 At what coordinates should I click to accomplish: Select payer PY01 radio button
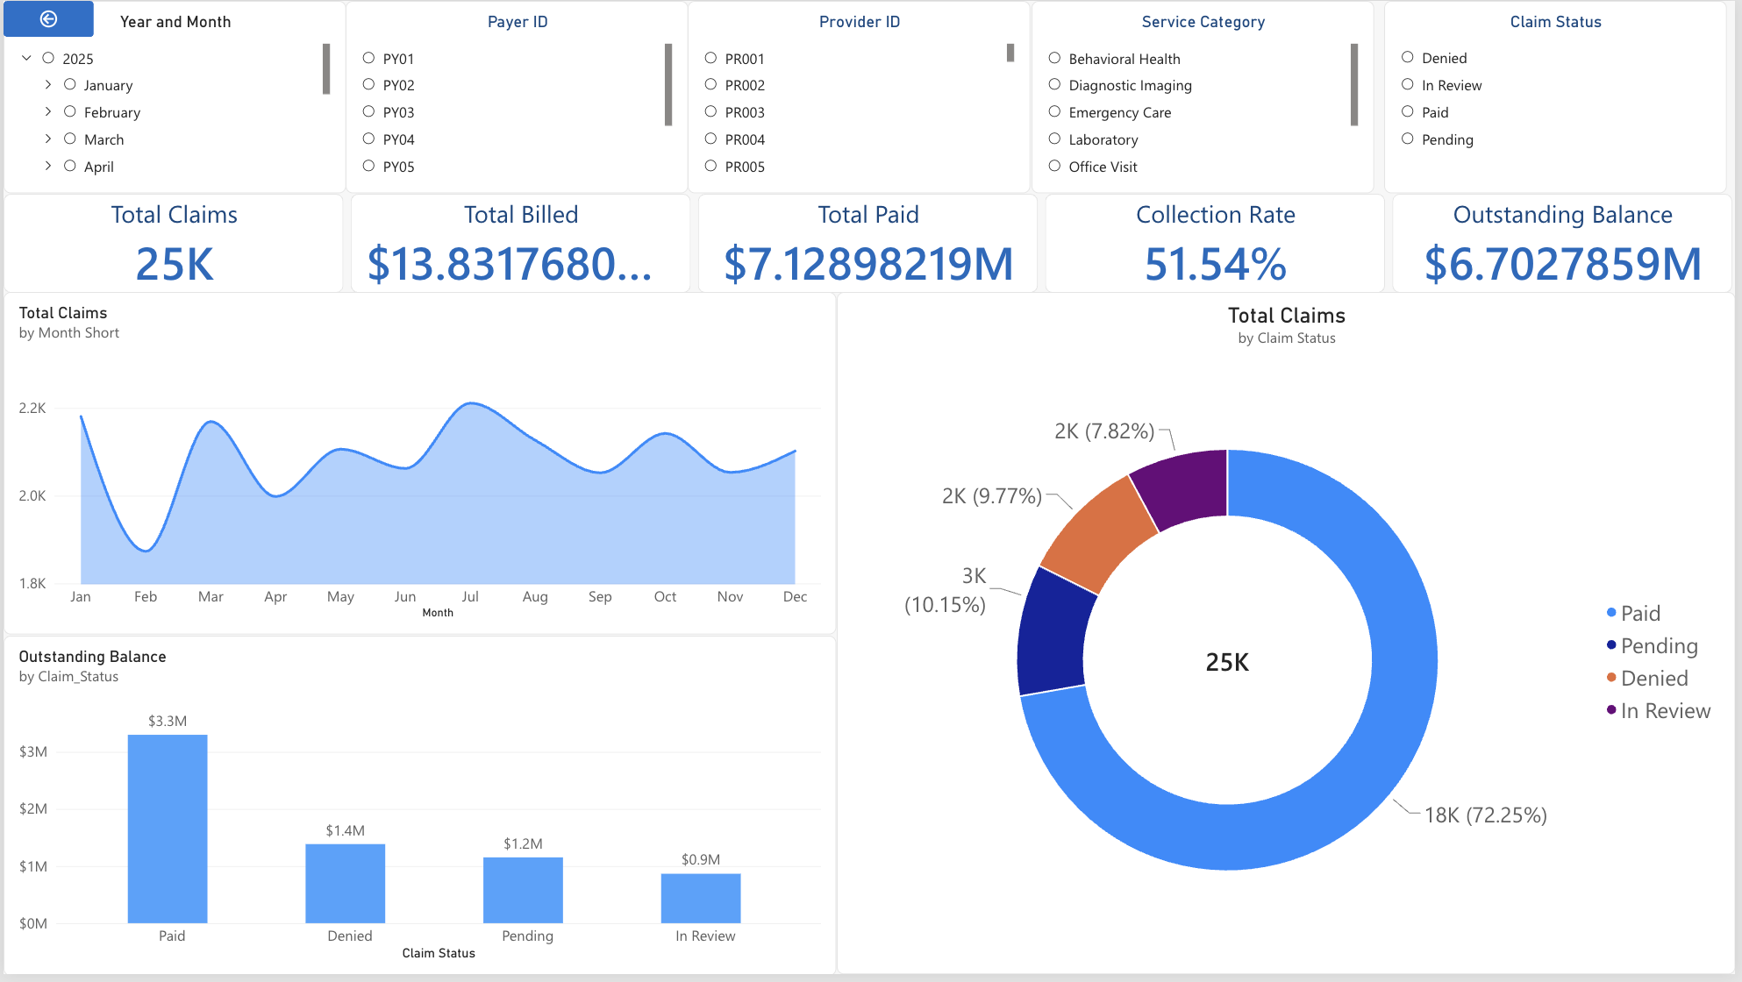[368, 58]
